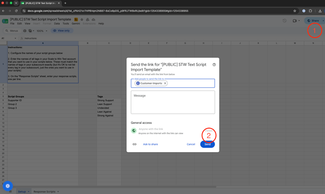
Task: Open the 100% zoom dropdown
Action: (42, 31)
